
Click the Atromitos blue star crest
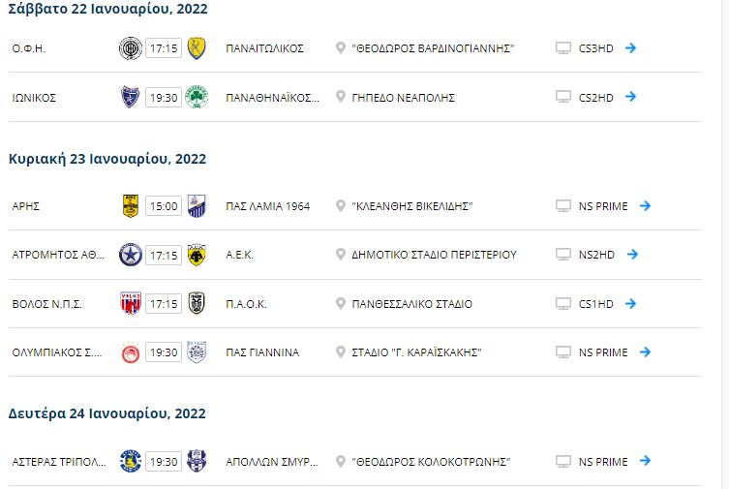(130, 255)
